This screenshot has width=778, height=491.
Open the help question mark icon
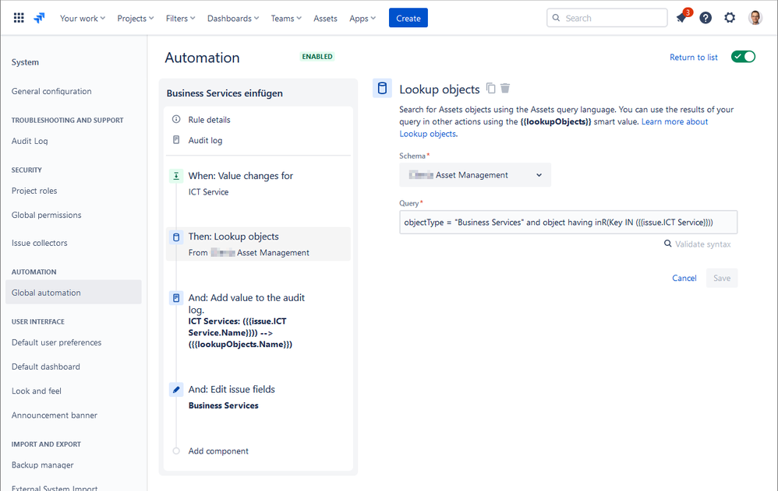pos(706,18)
